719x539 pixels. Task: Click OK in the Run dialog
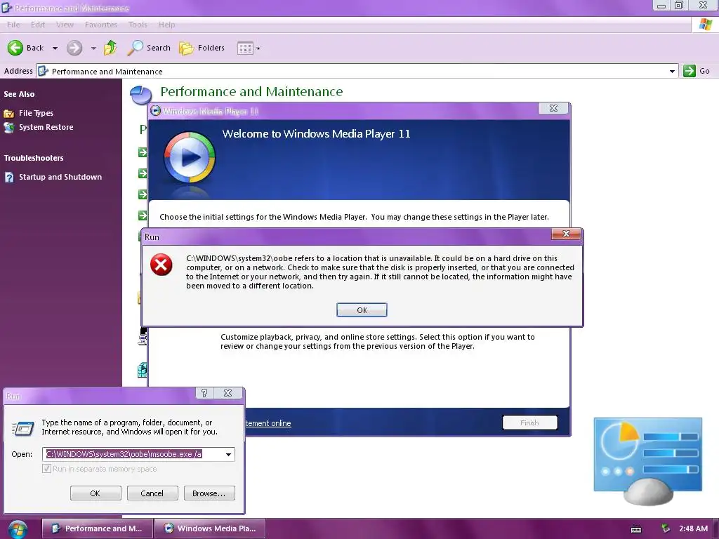click(95, 493)
